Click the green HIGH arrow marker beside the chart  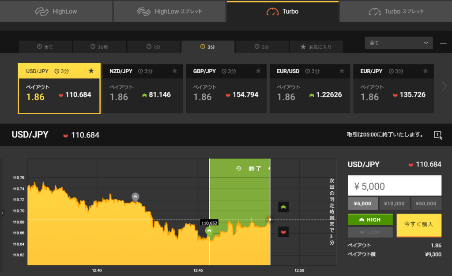click(283, 206)
